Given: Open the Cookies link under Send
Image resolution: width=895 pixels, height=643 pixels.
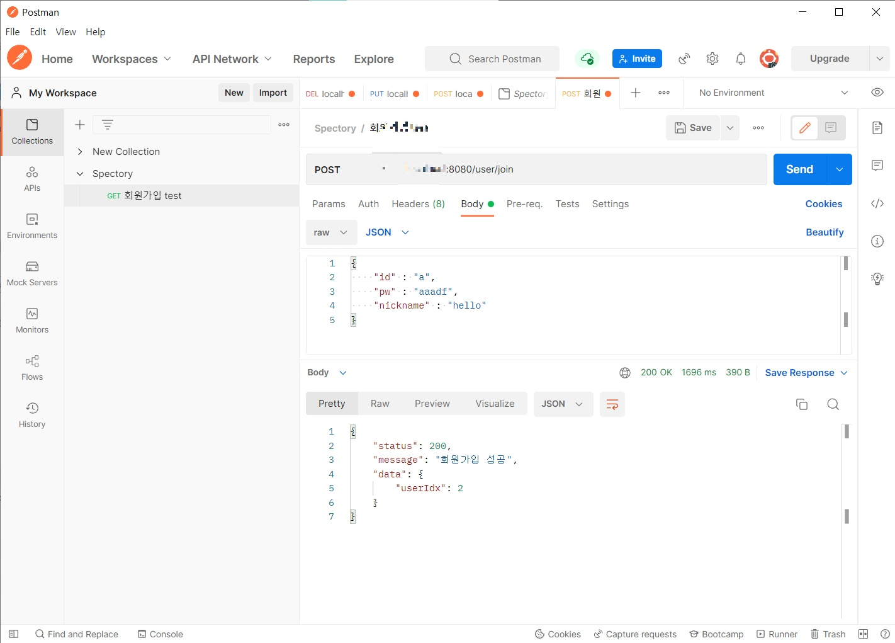Looking at the screenshot, I should tap(824, 204).
